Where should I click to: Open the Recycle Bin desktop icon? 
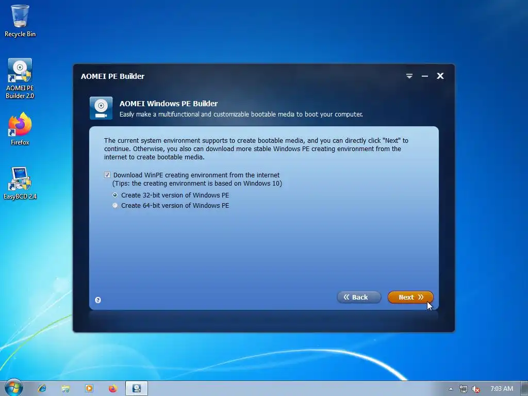[x=20, y=21]
